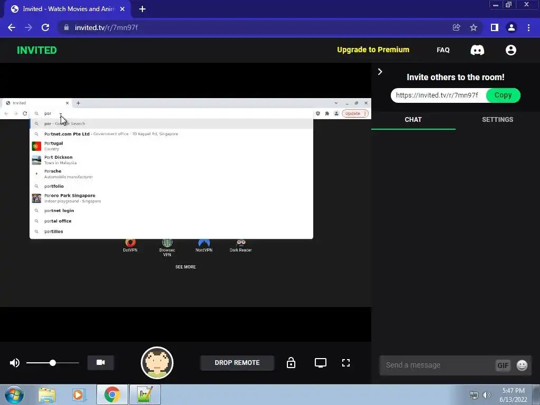Open the tab search chevron in remote browser
The image size is (540, 405).
(336, 103)
